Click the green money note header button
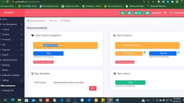184x103 pixels. pyautogui.click(x=147, y=13)
